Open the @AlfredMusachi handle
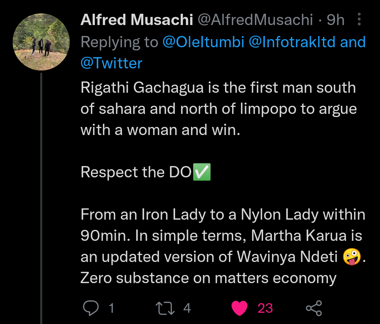This screenshot has width=380, height=324. [255, 20]
